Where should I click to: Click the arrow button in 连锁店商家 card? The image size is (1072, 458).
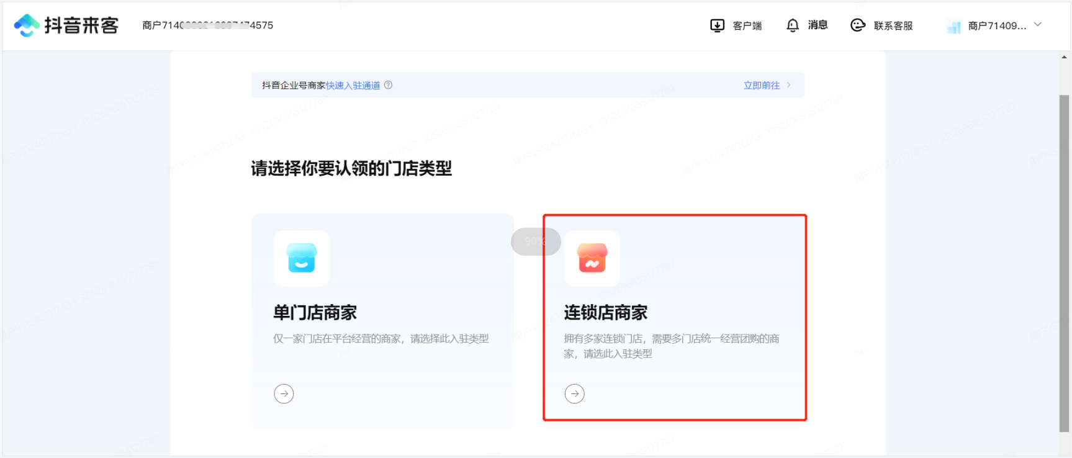(x=575, y=393)
